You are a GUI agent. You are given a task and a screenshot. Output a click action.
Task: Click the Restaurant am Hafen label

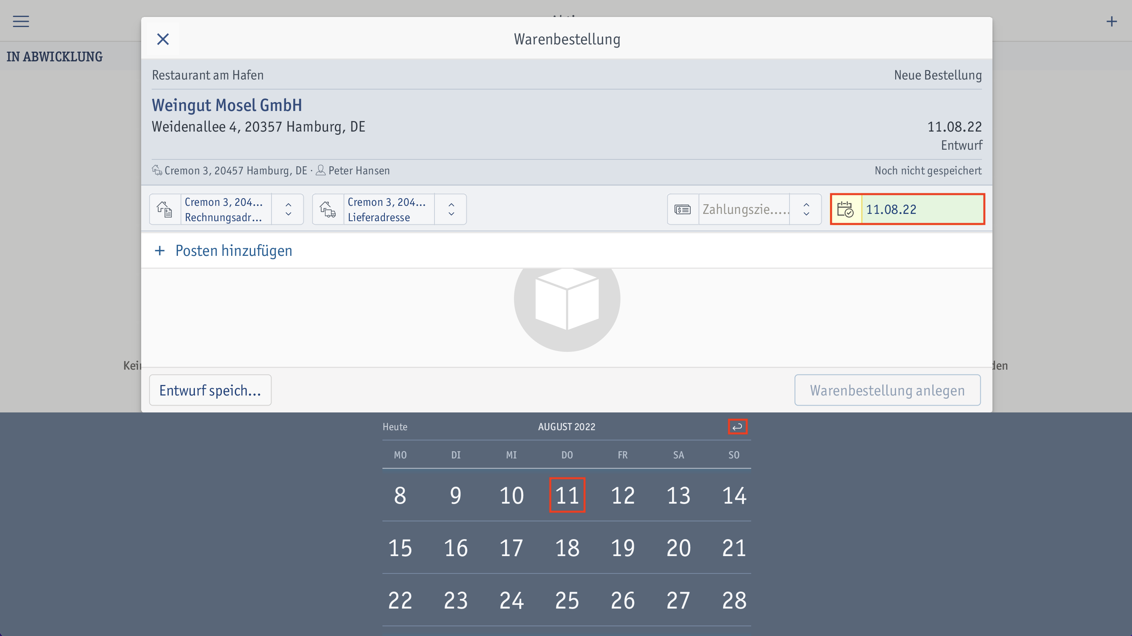click(x=207, y=75)
